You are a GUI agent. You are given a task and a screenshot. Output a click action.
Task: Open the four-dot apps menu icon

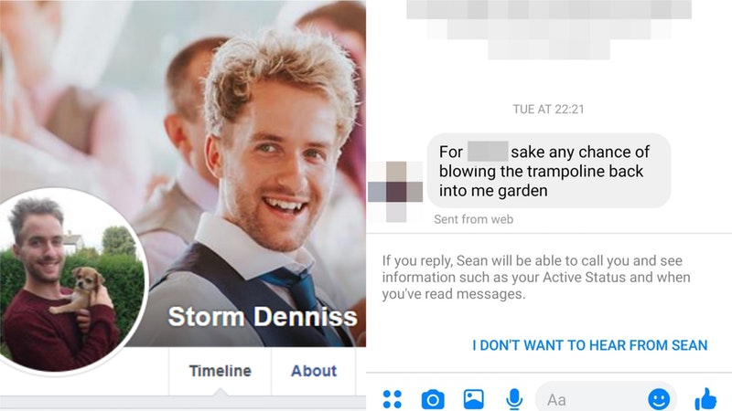point(393,399)
